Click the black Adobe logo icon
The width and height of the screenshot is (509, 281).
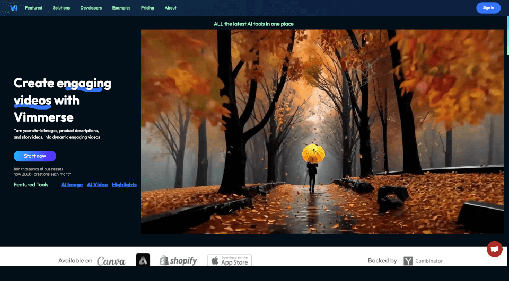(x=143, y=260)
